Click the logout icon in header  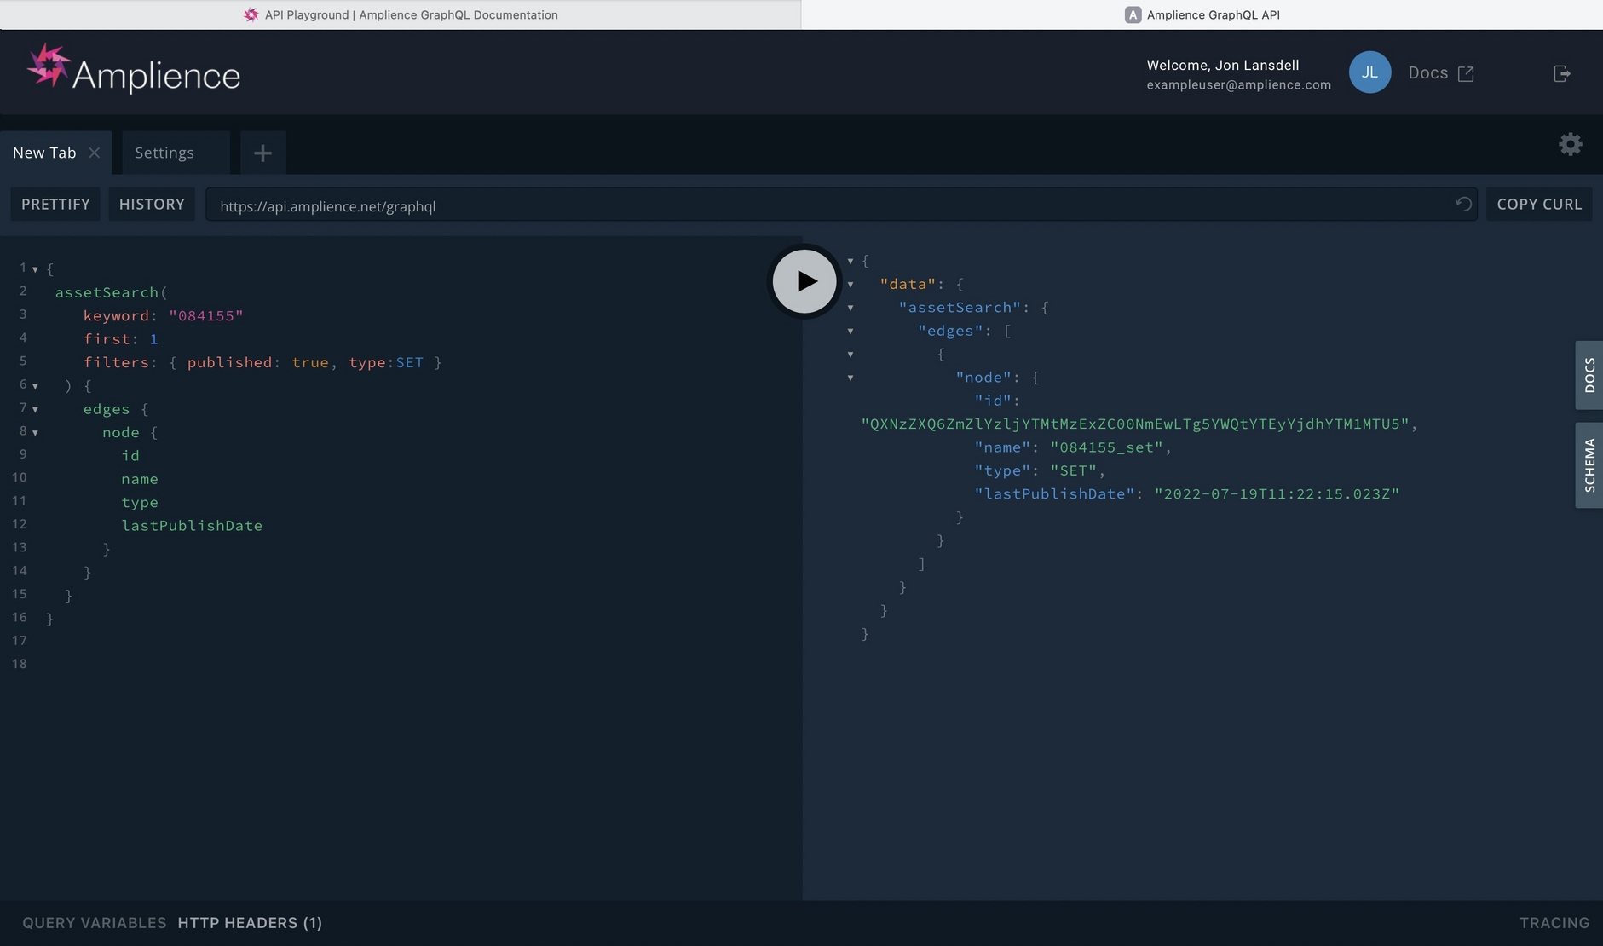click(x=1561, y=73)
